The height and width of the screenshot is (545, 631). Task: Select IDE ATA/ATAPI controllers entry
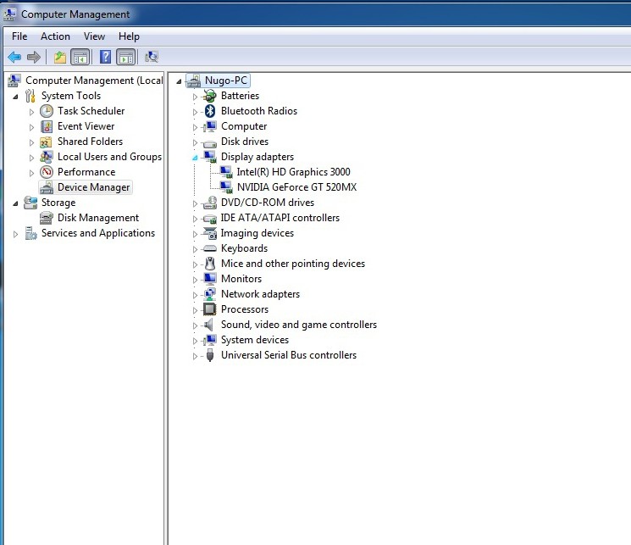tap(280, 218)
